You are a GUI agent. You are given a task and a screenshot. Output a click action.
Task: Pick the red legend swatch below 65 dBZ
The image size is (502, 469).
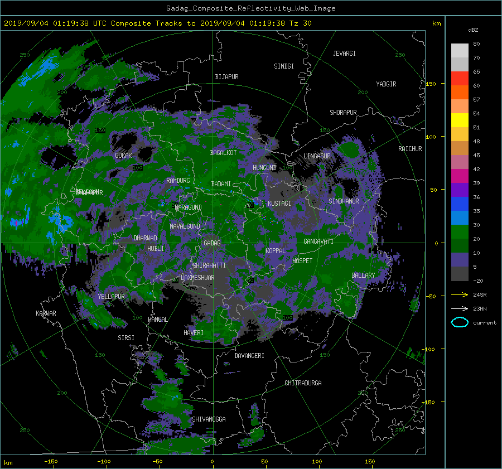460,79
